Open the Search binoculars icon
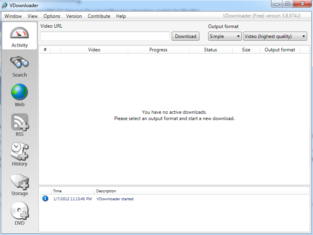 19,62
